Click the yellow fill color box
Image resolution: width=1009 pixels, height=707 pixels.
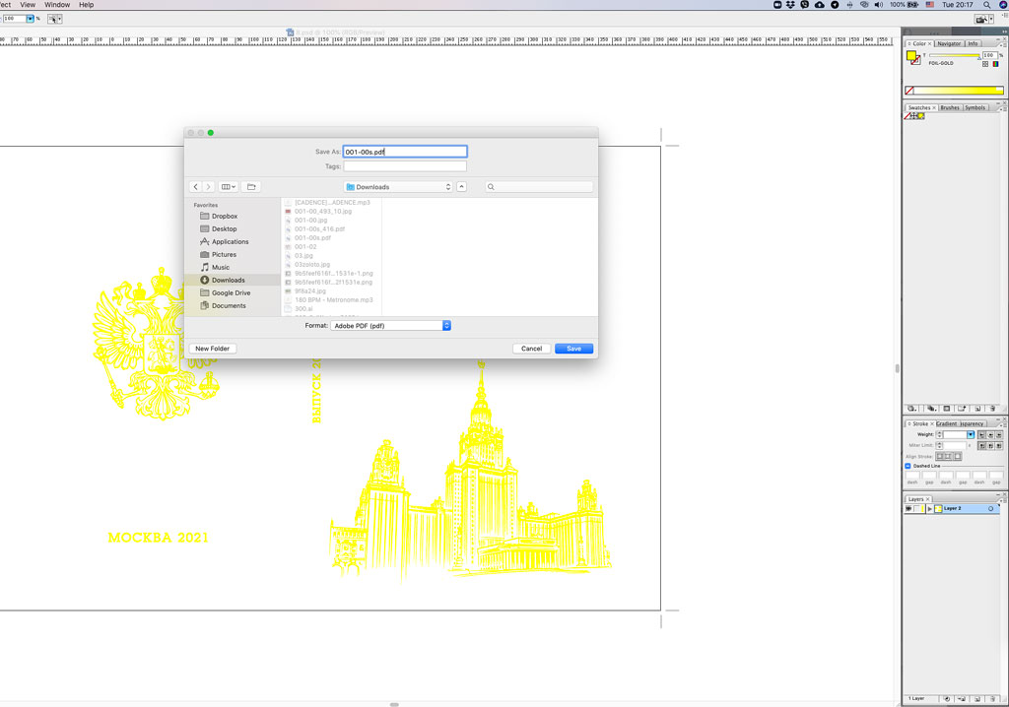[x=911, y=56]
